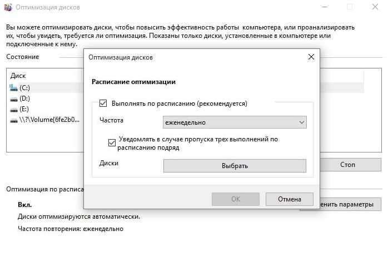Select the \\?\Volume{6fe2b0... list entry
388x261 pixels.
(44, 120)
